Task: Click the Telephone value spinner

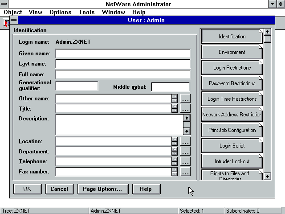Action: [175, 161]
